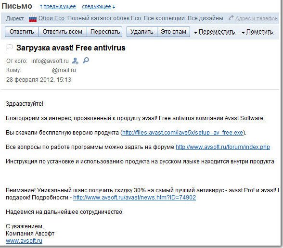Open the avast setup_av_free.exe download link
283x248 pixels.
[x=183, y=133]
